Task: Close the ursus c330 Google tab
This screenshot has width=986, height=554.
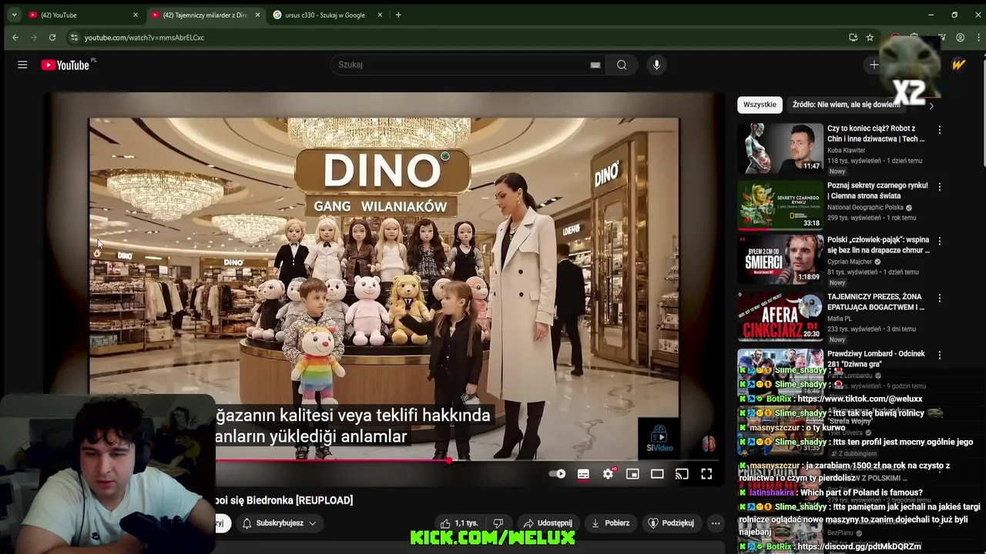Action: pos(380,15)
